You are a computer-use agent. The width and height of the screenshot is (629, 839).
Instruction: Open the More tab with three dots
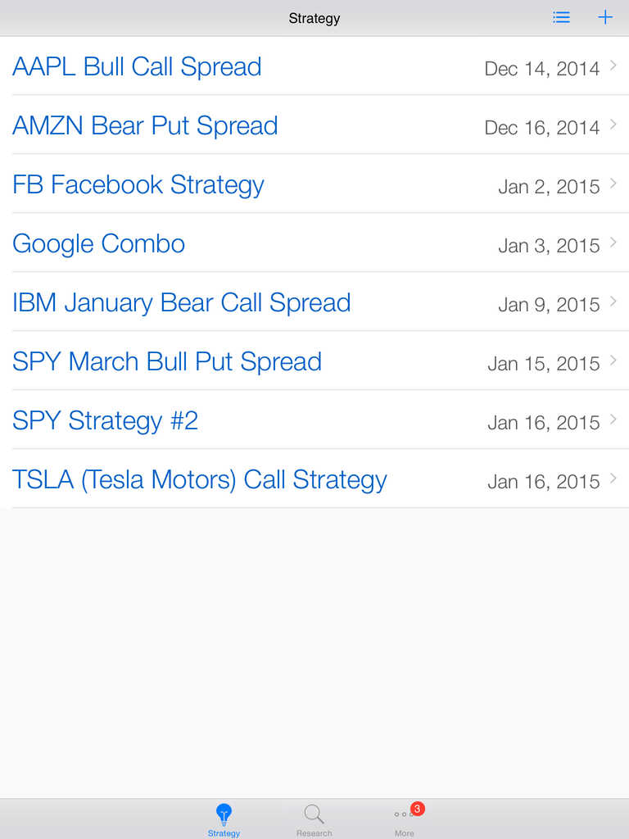[404, 814]
